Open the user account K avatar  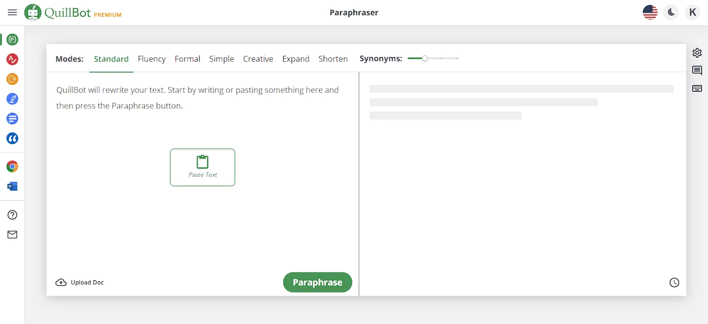coord(693,12)
